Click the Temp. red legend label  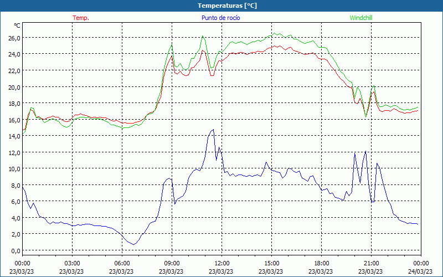[x=81, y=18]
